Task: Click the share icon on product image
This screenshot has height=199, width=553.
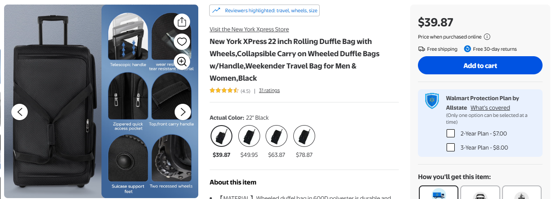Action: (x=182, y=22)
